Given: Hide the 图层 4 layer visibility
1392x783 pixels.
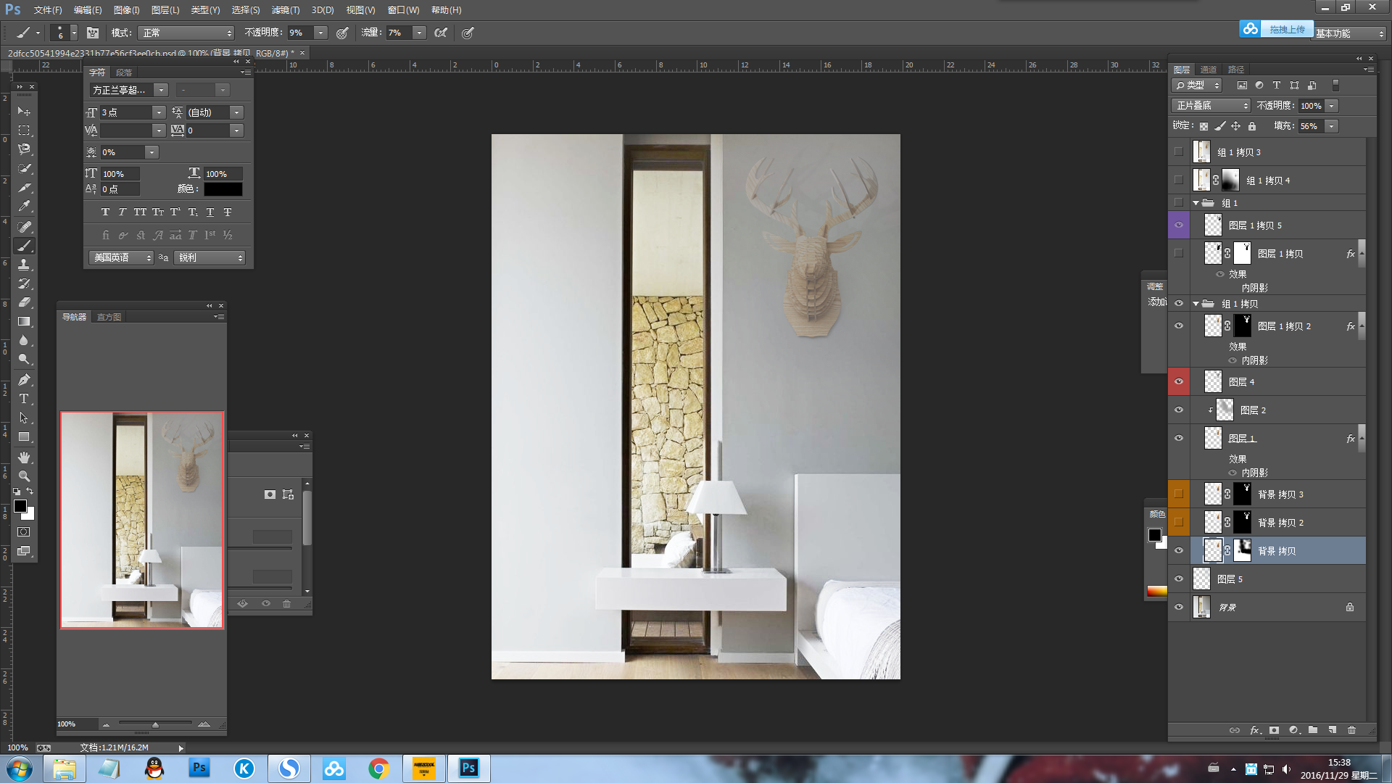Looking at the screenshot, I should tap(1179, 381).
